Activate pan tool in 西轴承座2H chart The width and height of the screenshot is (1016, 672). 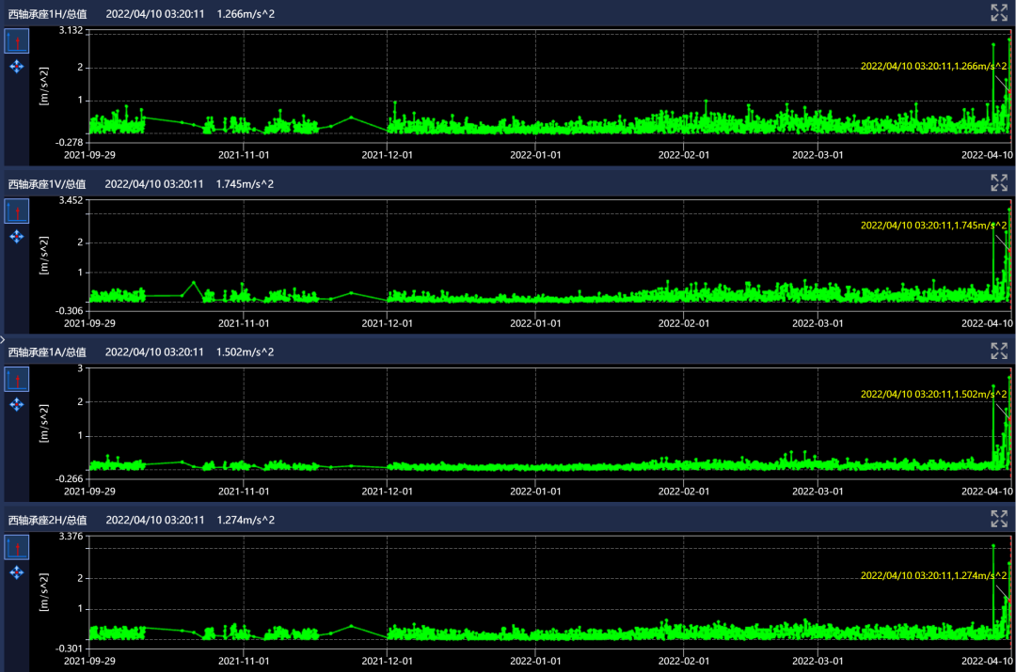[x=17, y=572]
